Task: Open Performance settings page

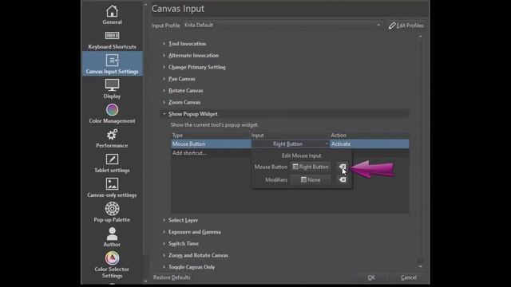Action: coord(112,138)
